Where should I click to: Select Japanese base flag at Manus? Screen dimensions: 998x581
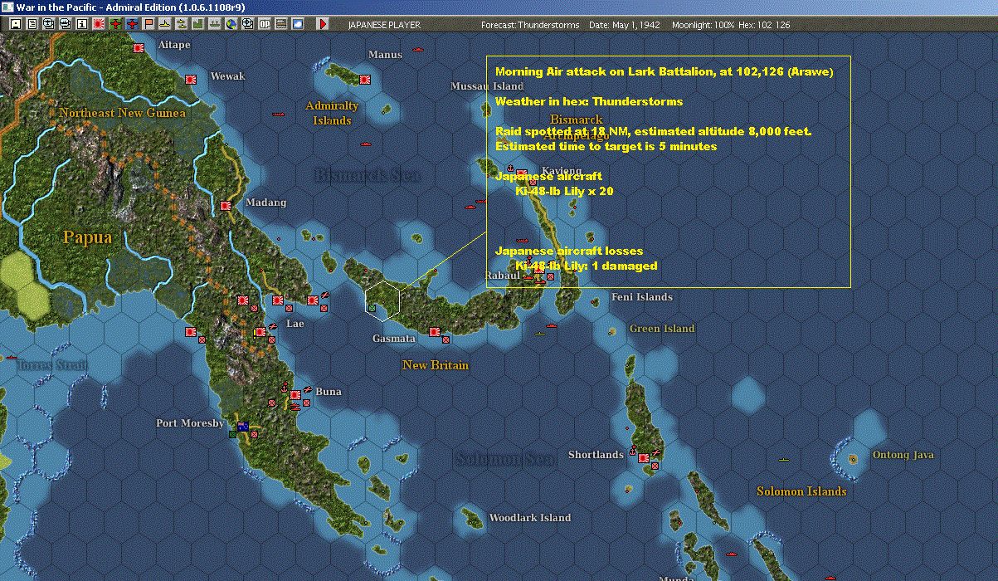tap(364, 80)
